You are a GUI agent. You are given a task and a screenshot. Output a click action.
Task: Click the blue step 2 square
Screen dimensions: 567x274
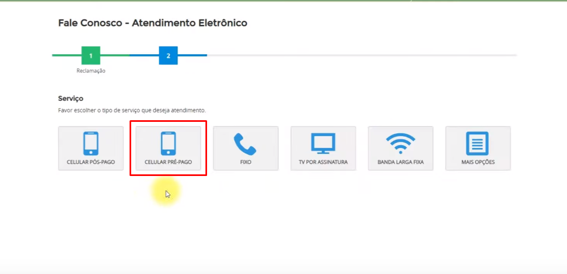click(168, 55)
